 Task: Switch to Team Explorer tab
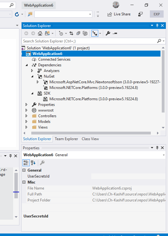coord(66,139)
